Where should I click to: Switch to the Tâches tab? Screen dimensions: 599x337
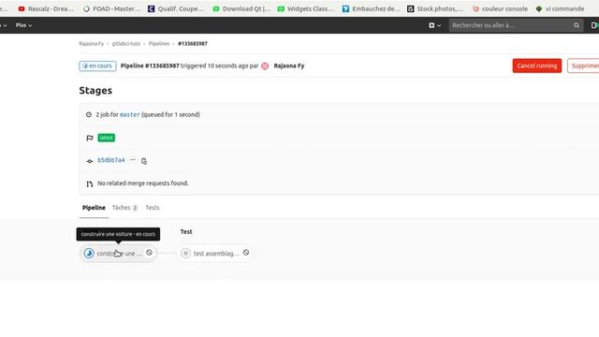pyautogui.click(x=124, y=208)
